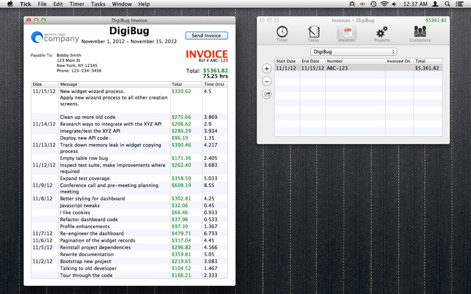Select the 'Clean up more old code' row

(129, 117)
